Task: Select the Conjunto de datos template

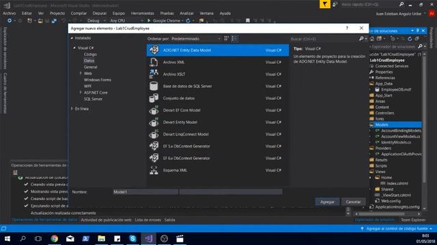Action: coord(218,98)
